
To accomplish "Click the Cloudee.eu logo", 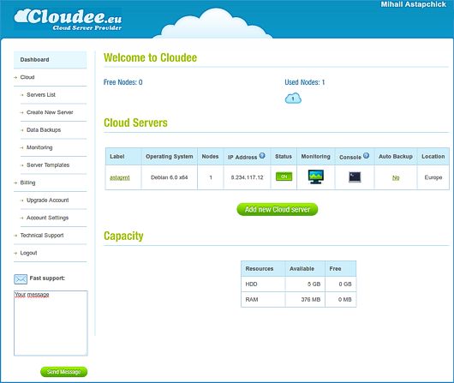I will pos(68,20).
